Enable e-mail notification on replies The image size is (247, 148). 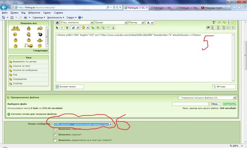point(55,140)
